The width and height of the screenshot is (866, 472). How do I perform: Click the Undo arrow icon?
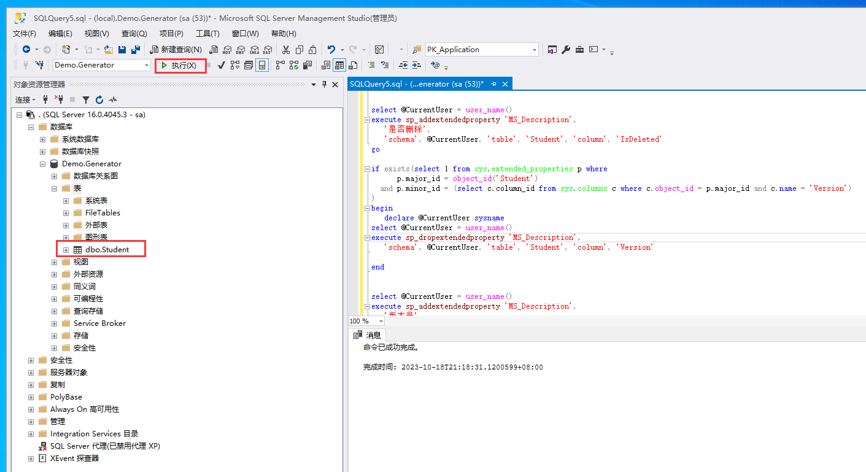331,50
